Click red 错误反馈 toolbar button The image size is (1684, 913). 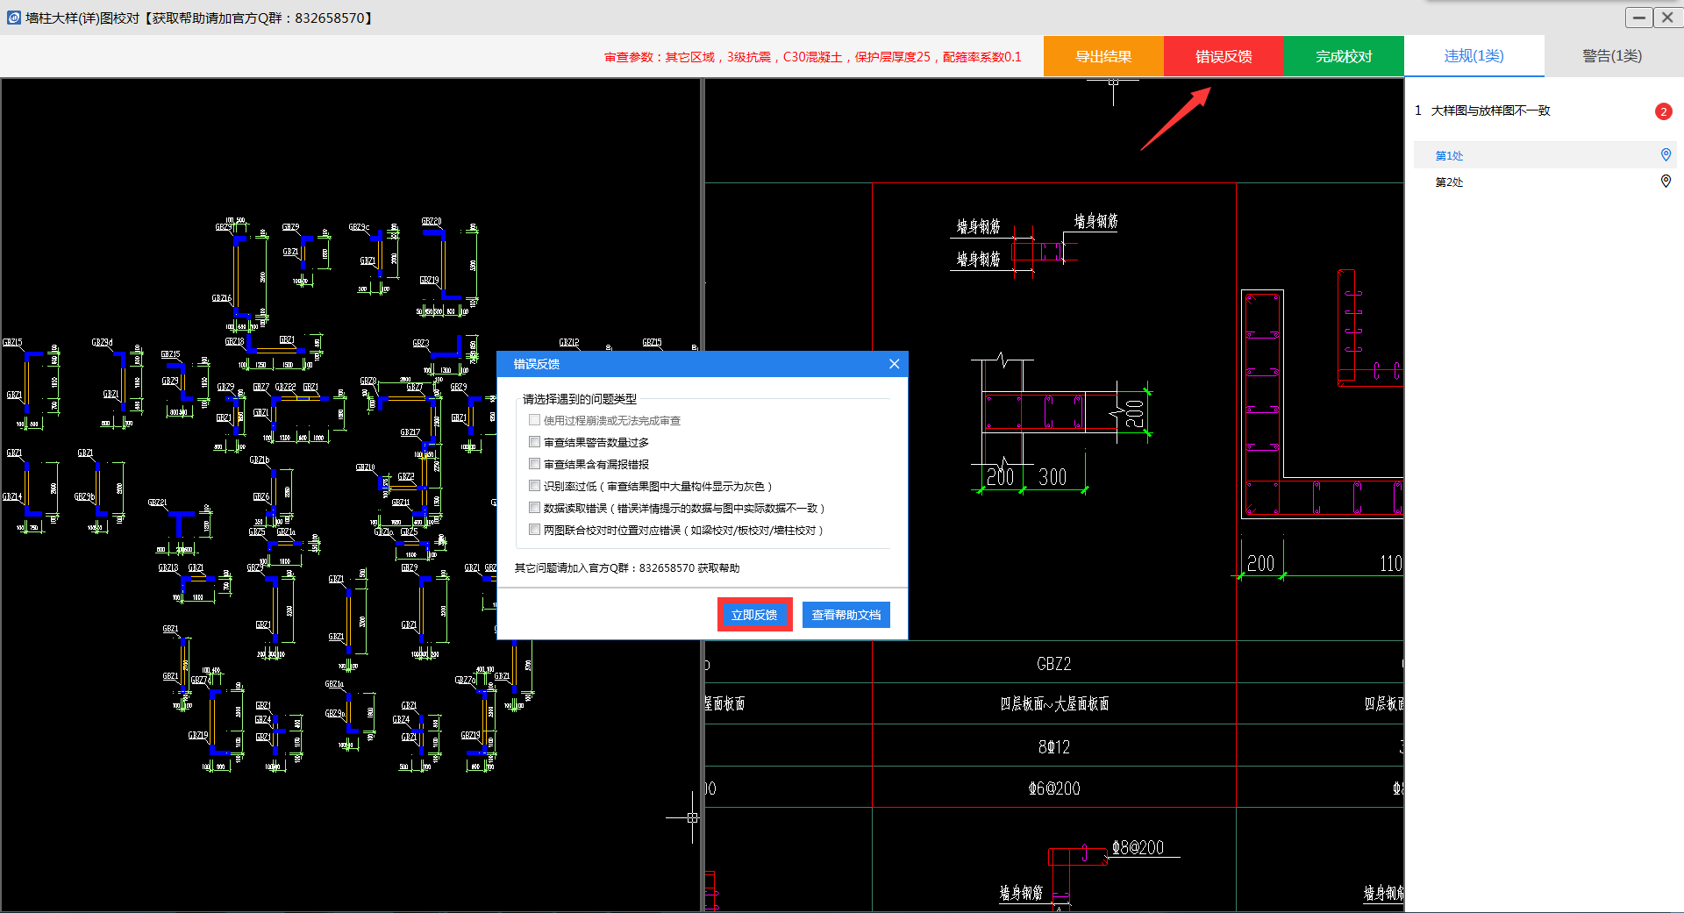coord(1224,56)
